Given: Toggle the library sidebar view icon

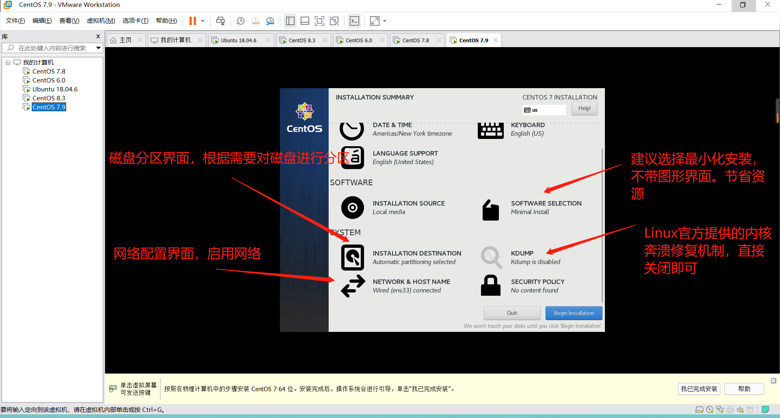Looking at the screenshot, I should coord(290,21).
